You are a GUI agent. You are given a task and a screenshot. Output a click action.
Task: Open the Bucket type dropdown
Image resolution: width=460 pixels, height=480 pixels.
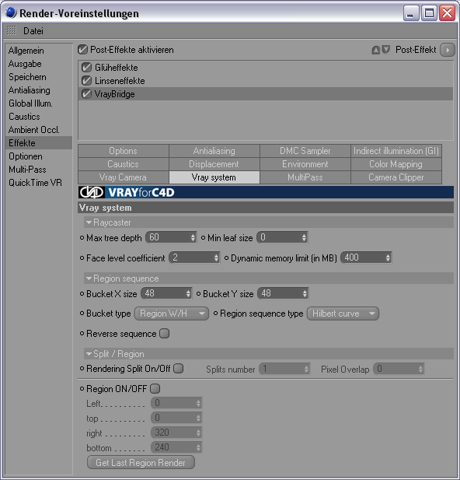click(x=172, y=314)
